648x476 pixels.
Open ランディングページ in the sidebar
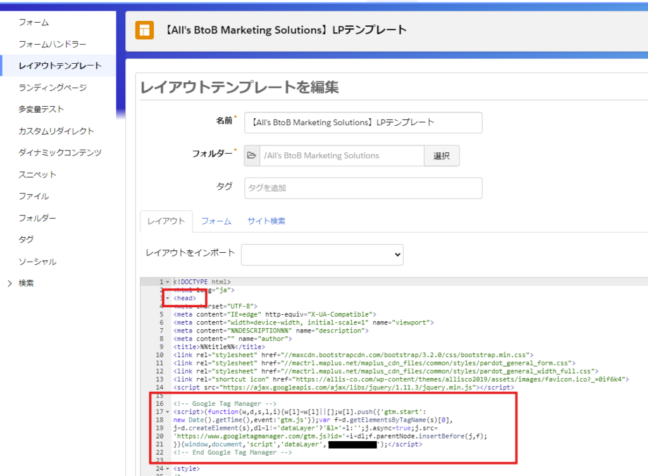(53, 88)
